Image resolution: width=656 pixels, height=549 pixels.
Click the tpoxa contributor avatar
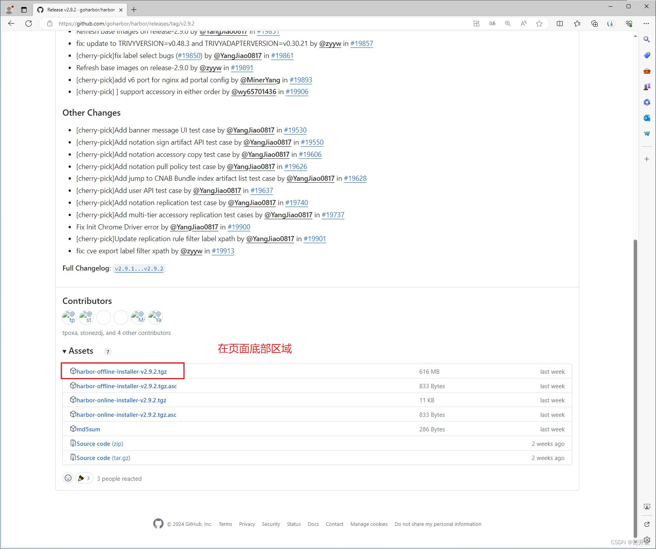(x=69, y=317)
